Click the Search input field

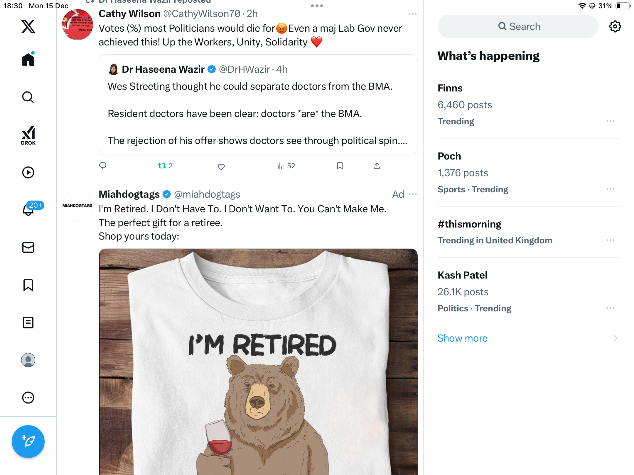point(518,26)
